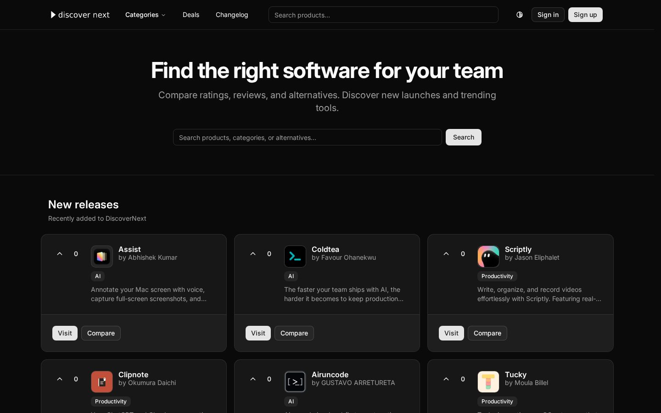Click author text 'by Okumura Daichi'

tap(147, 383)
